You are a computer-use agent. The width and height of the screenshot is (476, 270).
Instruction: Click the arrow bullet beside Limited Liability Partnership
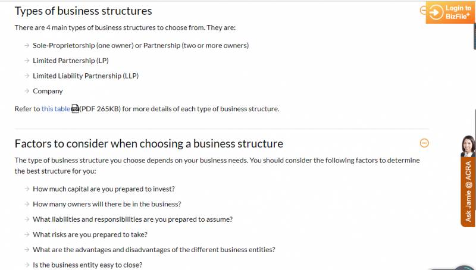[x=27, y=76]
